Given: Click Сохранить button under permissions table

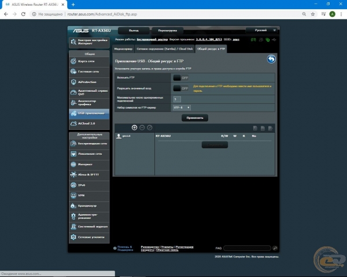Looking at the screenshot, I should (215, 145).
